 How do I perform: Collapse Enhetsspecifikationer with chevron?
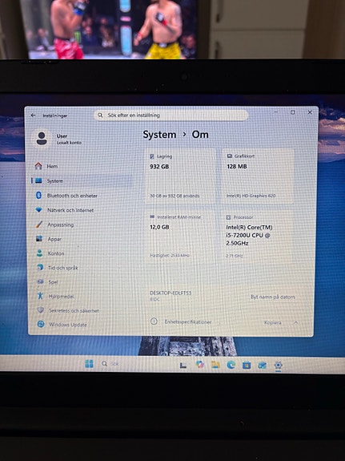(296, 322)
